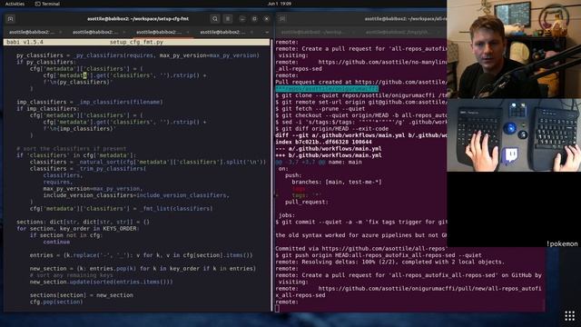Click the title bar of setup-cfg-fmt terminal

[138, 18]
